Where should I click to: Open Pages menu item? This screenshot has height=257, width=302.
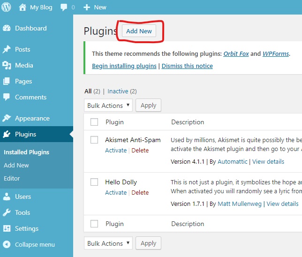click(23, 82)
